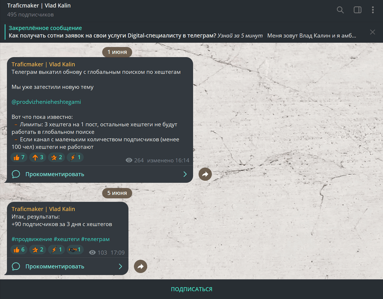
Task: Toggle handshake reaction on June 5 post
Action: [x=75, y=250]
